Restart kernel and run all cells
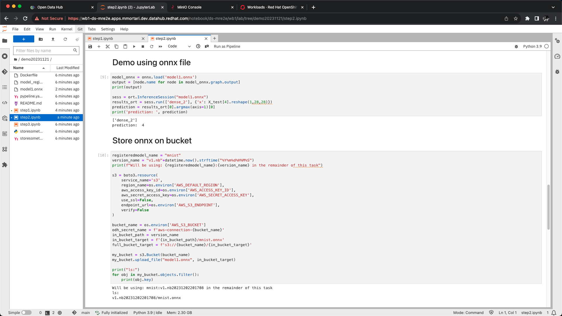Viewport: 562px width, 316px height. [x=160, y=47]
